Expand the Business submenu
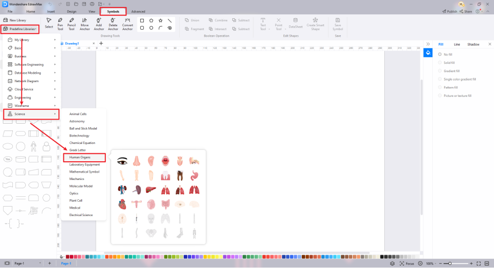This screenshot has width=494, height=268. coord(31,56)
